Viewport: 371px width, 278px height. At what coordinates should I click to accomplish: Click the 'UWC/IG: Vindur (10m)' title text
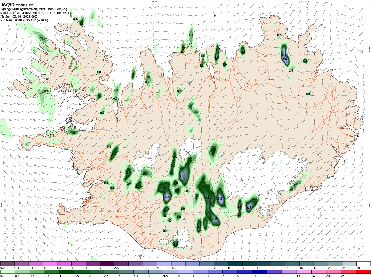(x=18, y=5)
